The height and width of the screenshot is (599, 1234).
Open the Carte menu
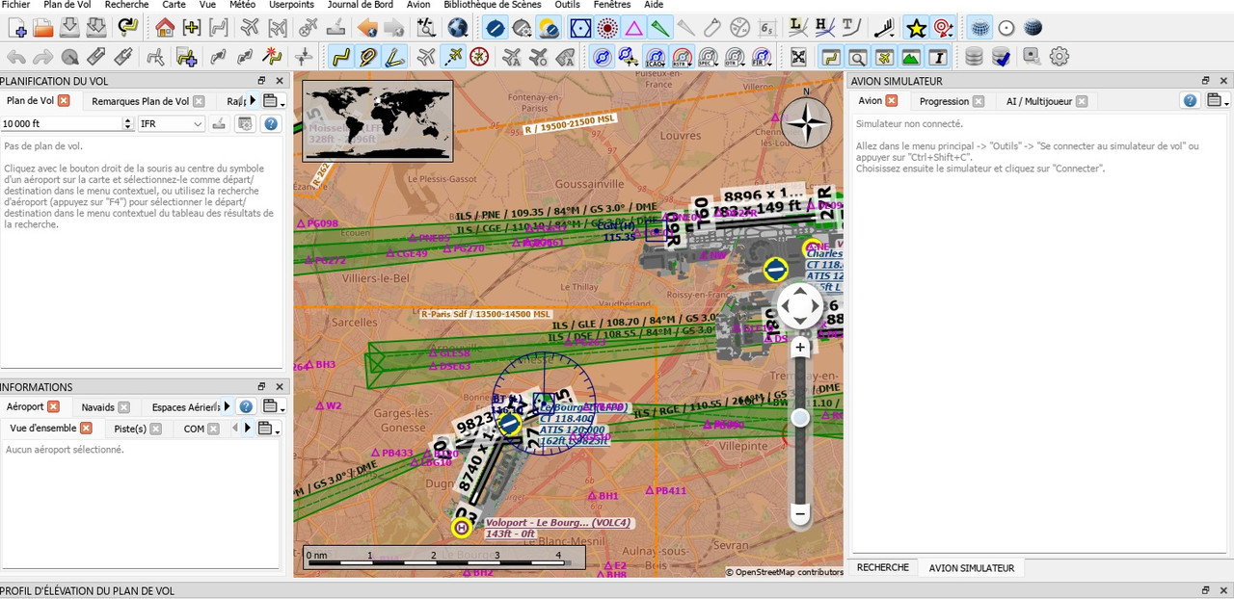coord(174,5)
